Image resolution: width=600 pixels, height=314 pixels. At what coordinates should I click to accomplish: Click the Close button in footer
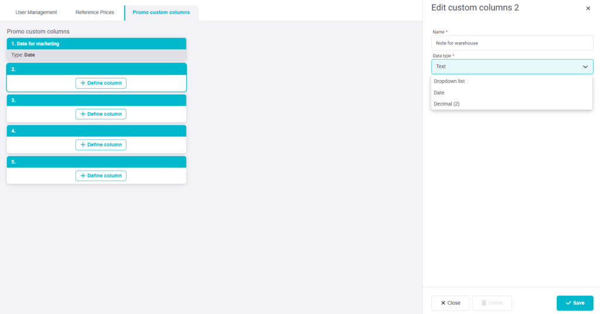click(450, 303)
